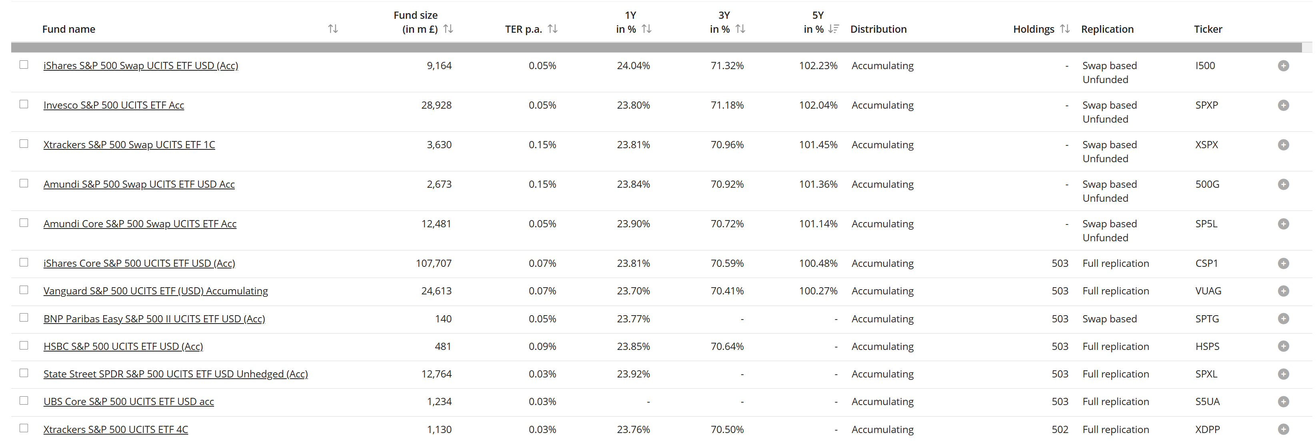
Task: Select checkbox for Vanguard S&P 500 ETF
Action: coord(24,290)
